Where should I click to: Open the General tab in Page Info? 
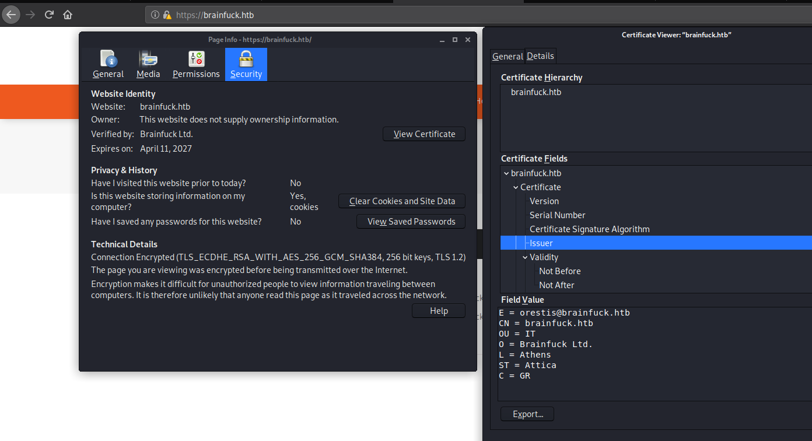point(108,64)
